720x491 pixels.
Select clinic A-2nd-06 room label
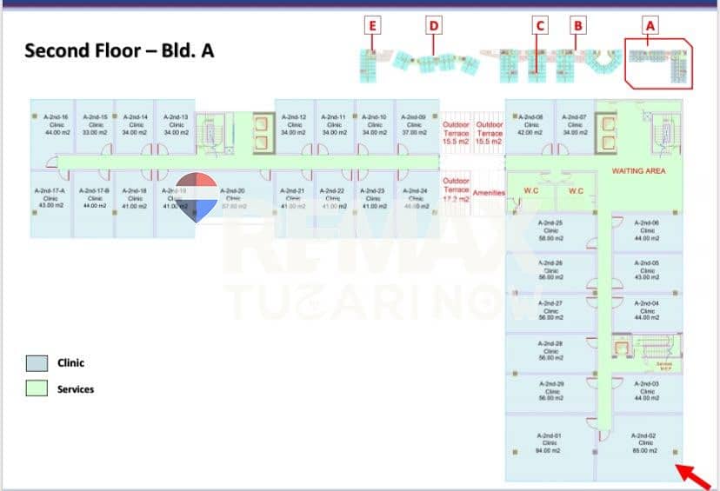[648, 230]
